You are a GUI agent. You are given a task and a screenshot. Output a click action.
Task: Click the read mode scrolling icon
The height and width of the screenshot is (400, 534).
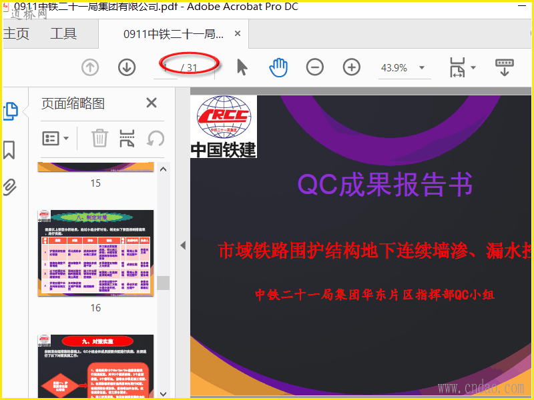[505, 67]
